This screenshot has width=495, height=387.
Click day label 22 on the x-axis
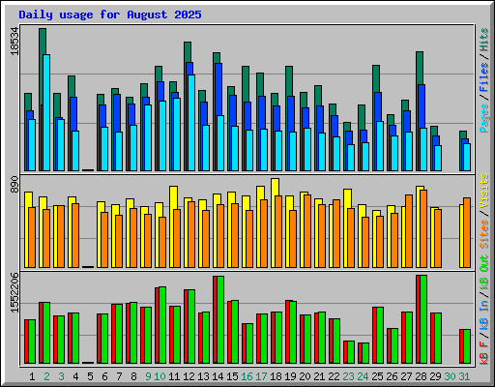334,376
